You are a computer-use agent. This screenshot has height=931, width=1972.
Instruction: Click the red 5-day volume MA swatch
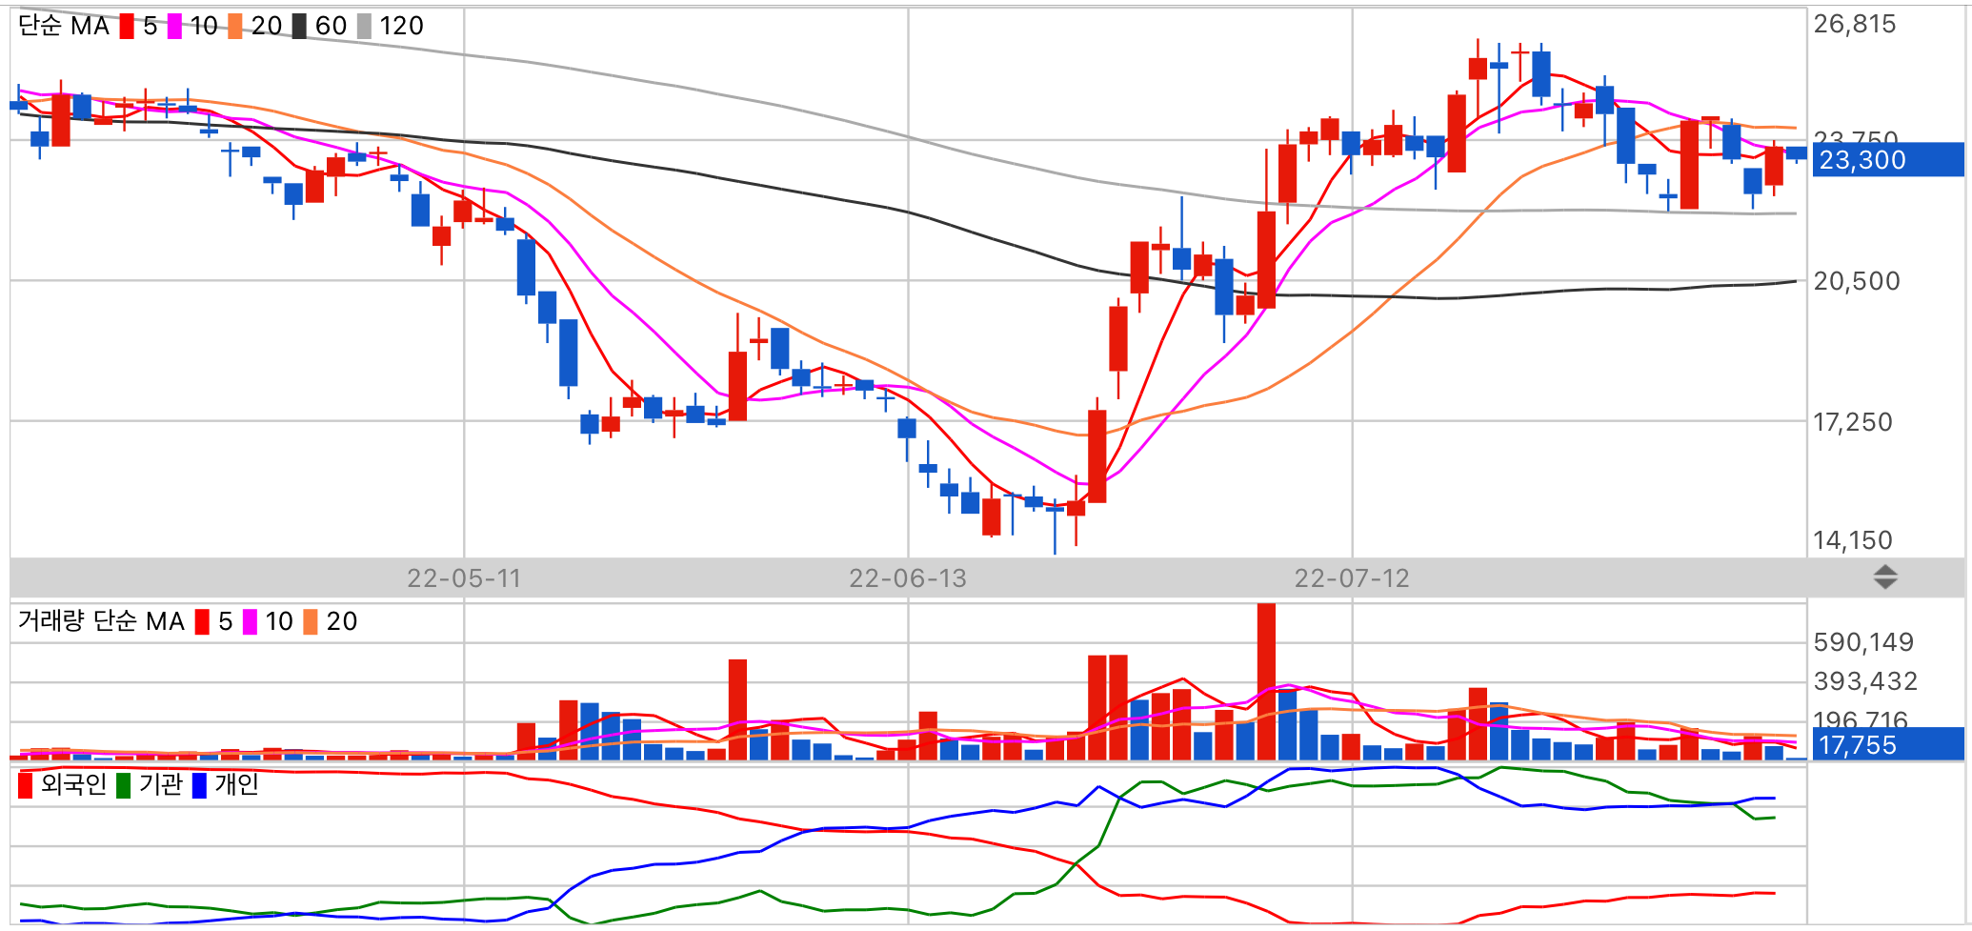pos(202,622)
